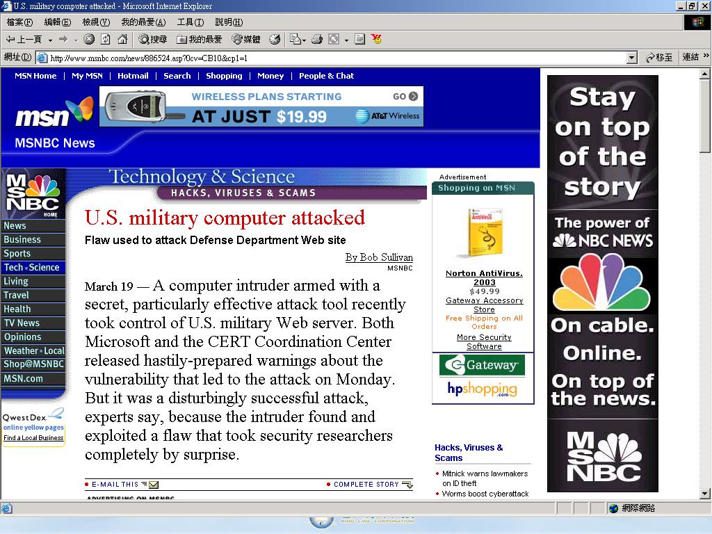Expand the Links (連結) toolbar chevron
This screenshot has width=712, height=534.
(706, 56)
